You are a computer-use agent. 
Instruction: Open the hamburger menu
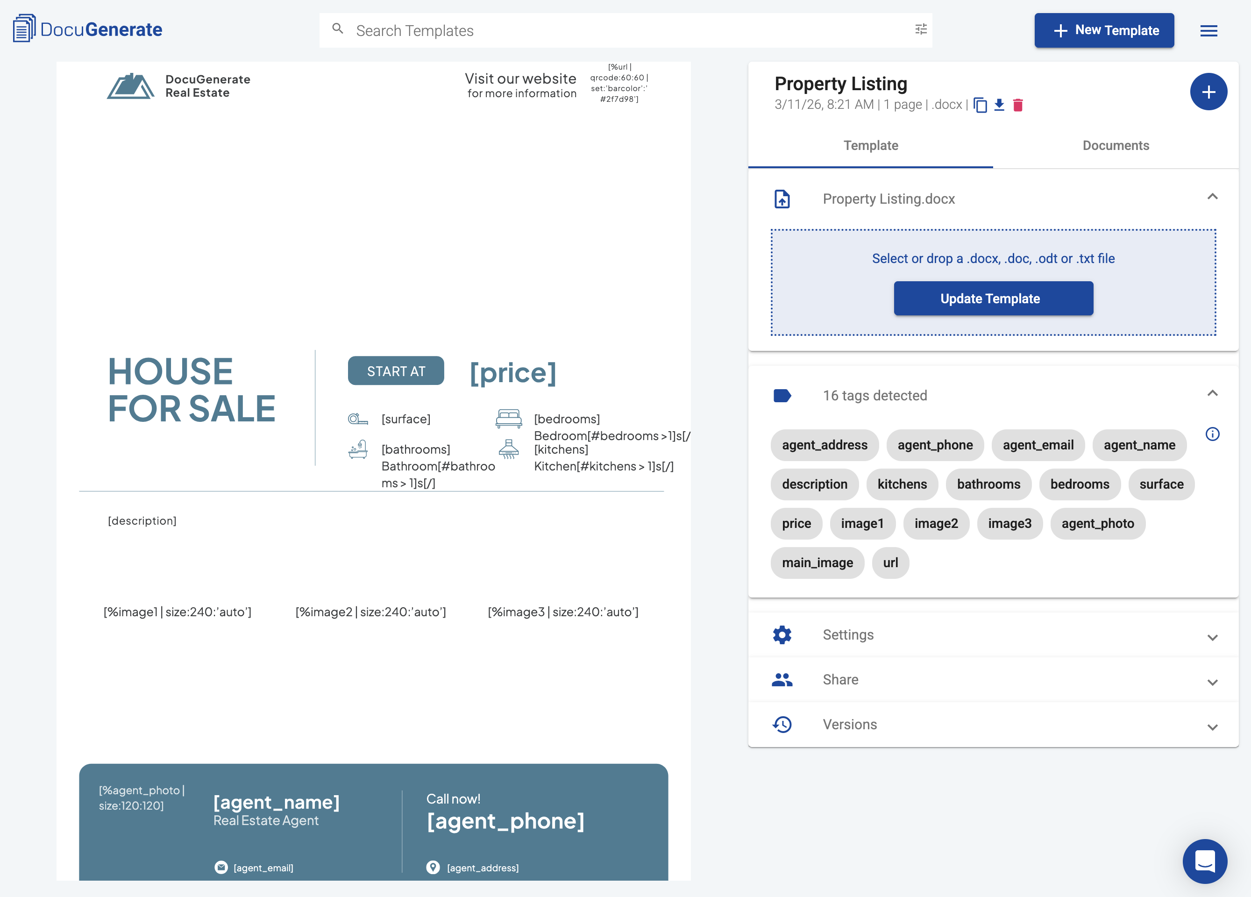tap(1208, 31)
